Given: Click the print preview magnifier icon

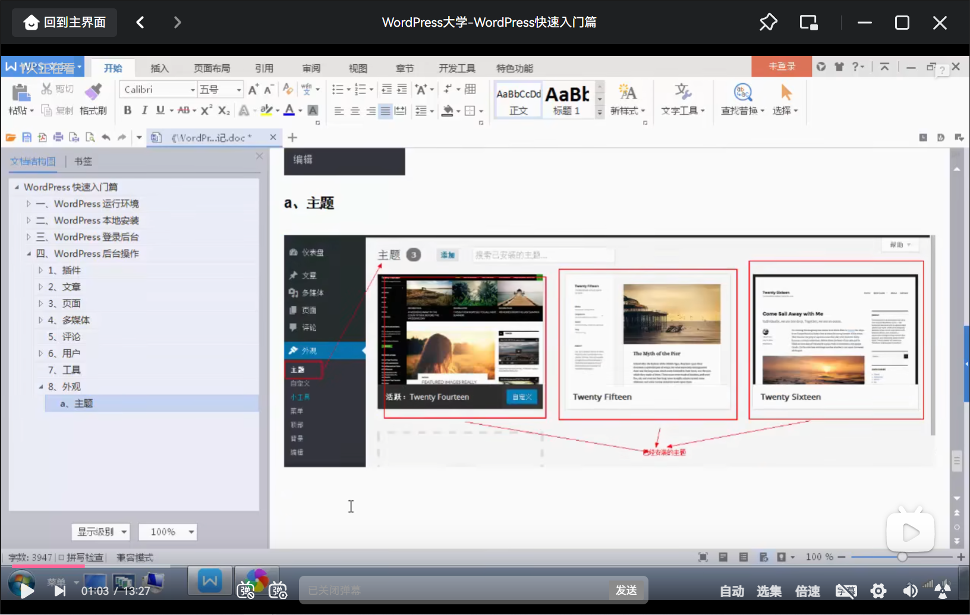Looking at the screenshot, I should tap(90, 137).
